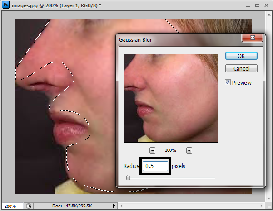Viewport: 273px width, 211px height.
Task: Minimize the images.jpg document window
Action: 248,6
